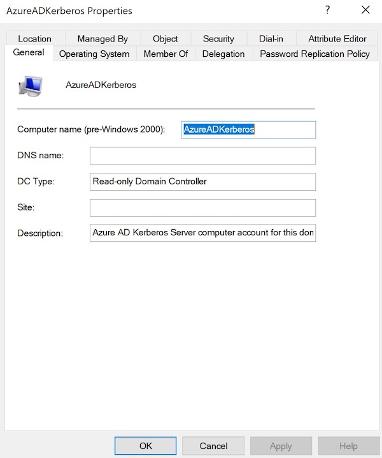Click the 'DC Type:' label

coord(36,181)
